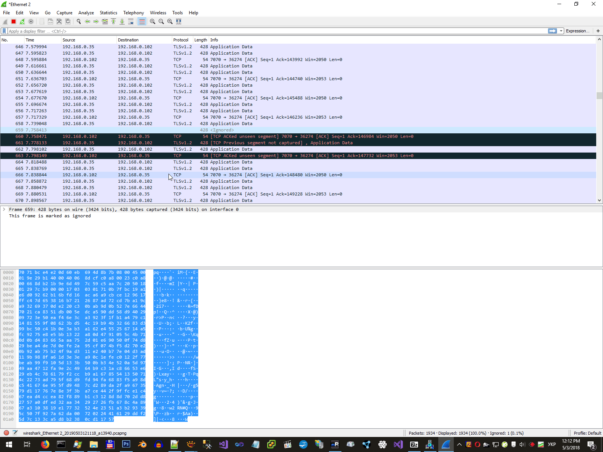
Task: Toggle auto-scroll during live capture
Action: point(131,21)
